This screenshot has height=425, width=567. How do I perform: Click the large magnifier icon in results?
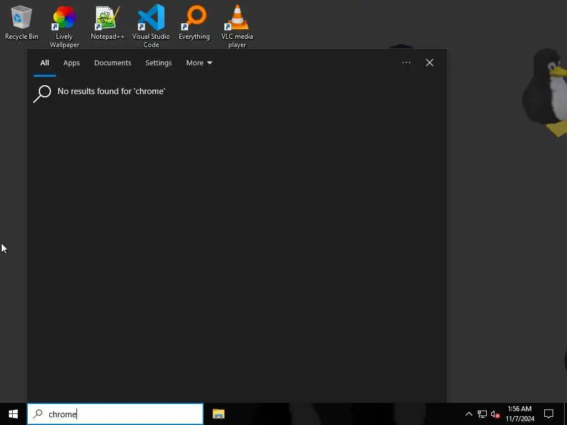click(x=42, y=94)
